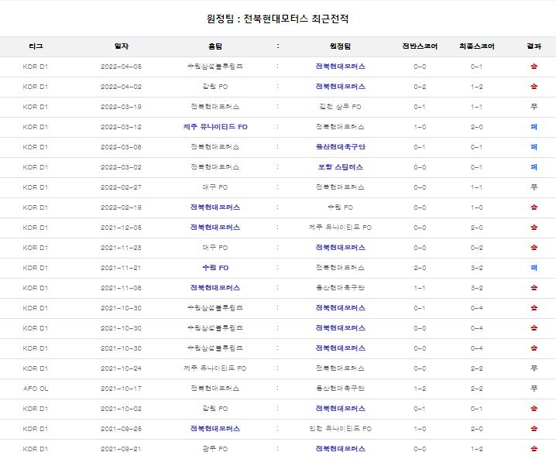
Task: Click the 무 result in the 2022-02-27 row
Action: click(534, 187)
